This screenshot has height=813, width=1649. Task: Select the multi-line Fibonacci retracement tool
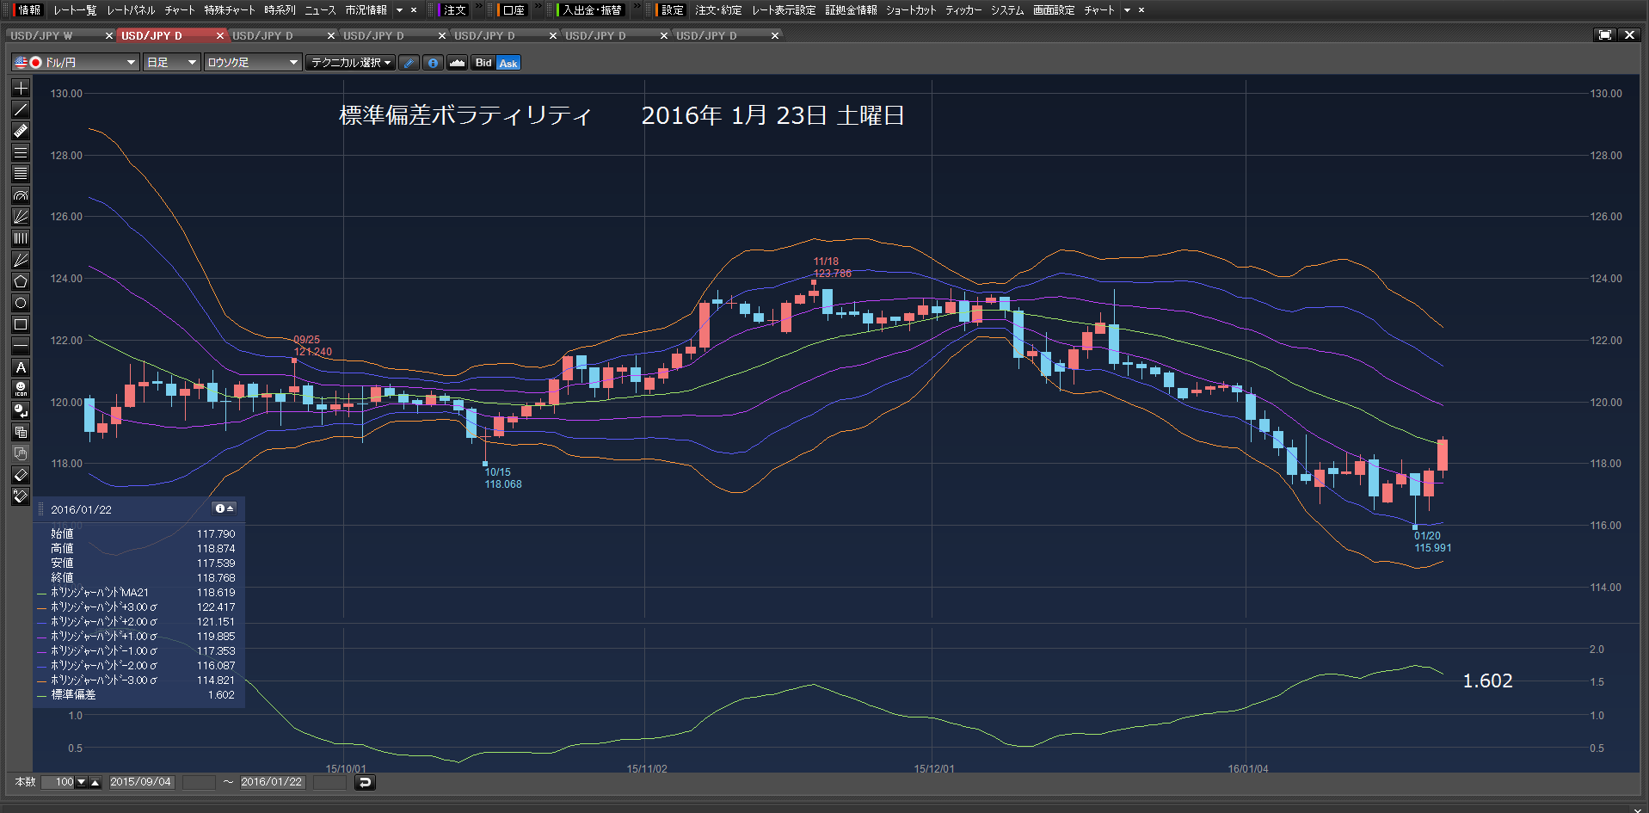pyautogui.click(x=21, y=174)
